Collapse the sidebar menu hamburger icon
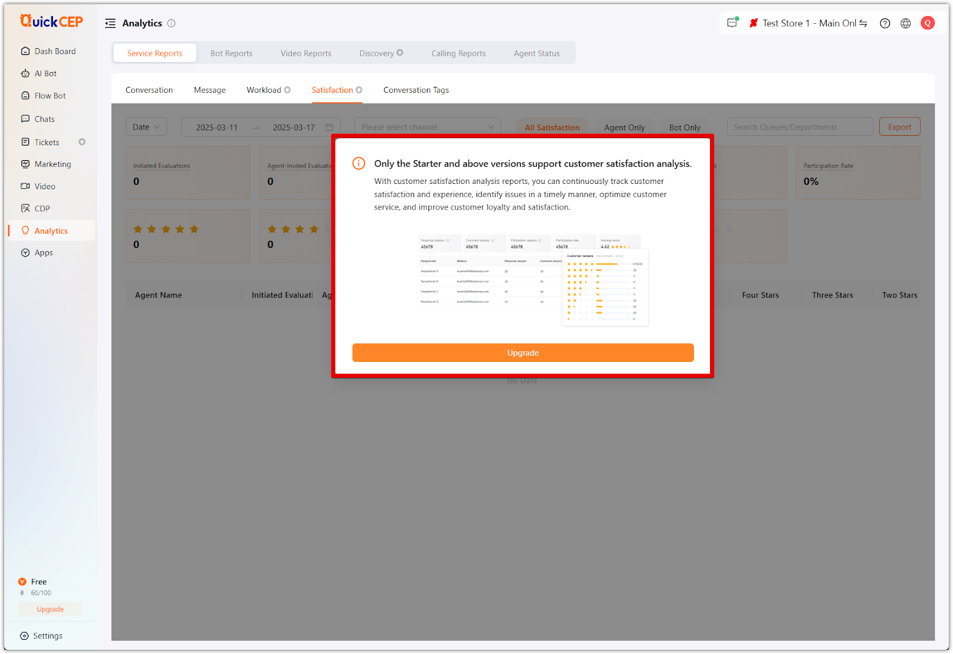Viewport: 953px width, 654px height. 110,23
